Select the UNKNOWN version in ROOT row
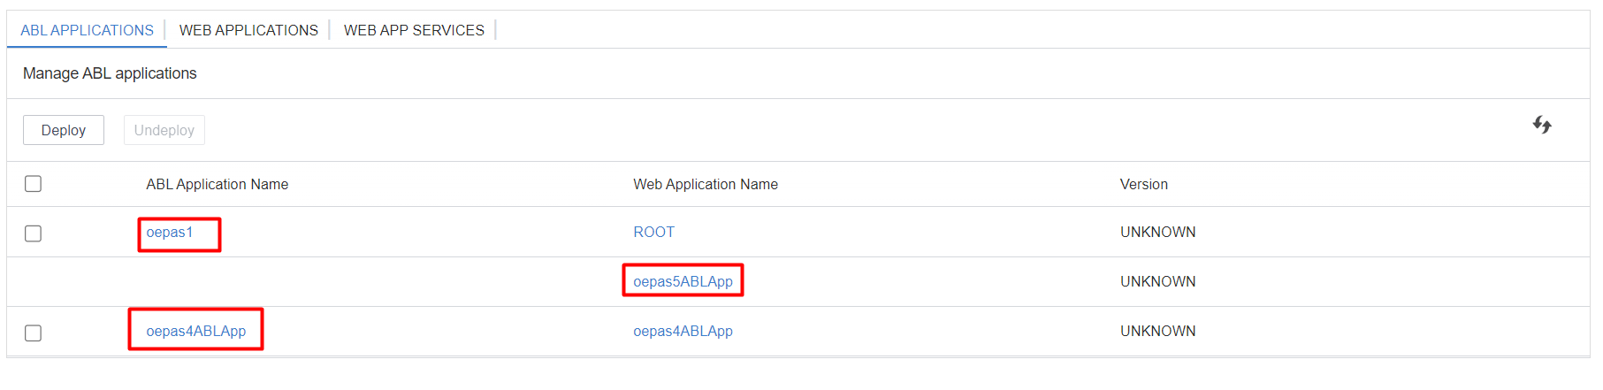This screenshot has width=1603, height=390. (x=1158, y=233)
